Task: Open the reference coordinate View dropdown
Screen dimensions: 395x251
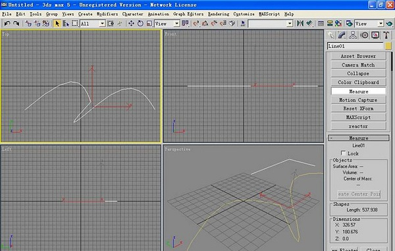Action: click(176, 24)
